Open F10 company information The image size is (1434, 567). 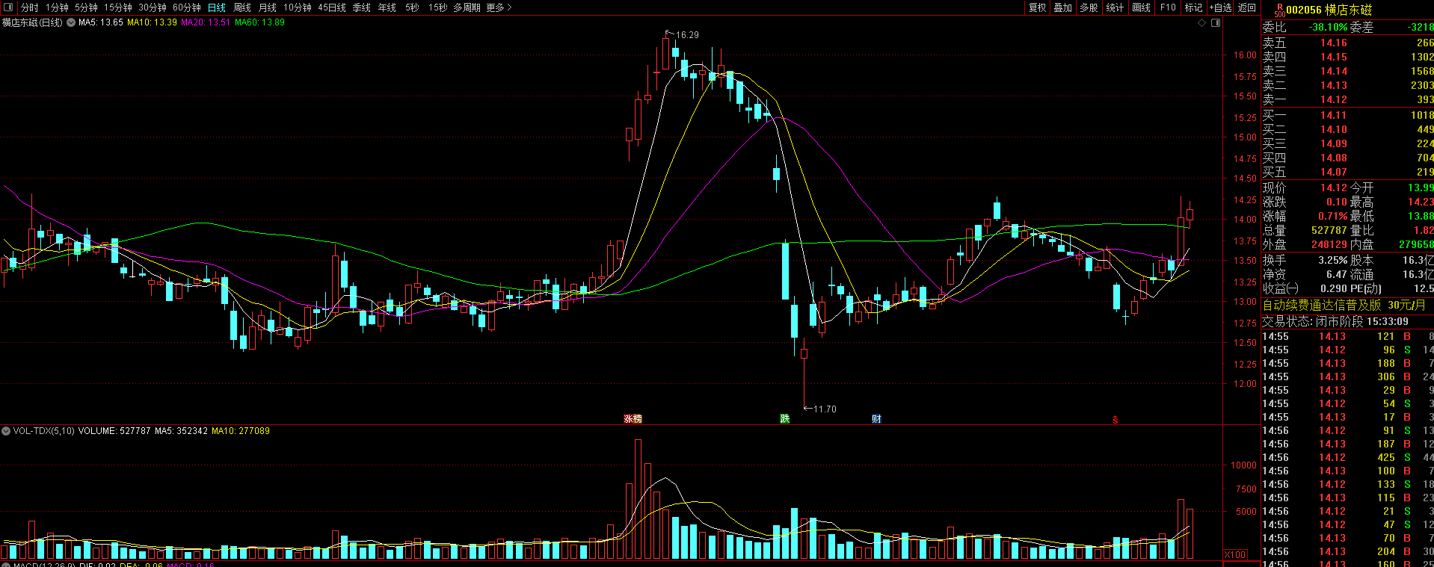pos(1168,7)
